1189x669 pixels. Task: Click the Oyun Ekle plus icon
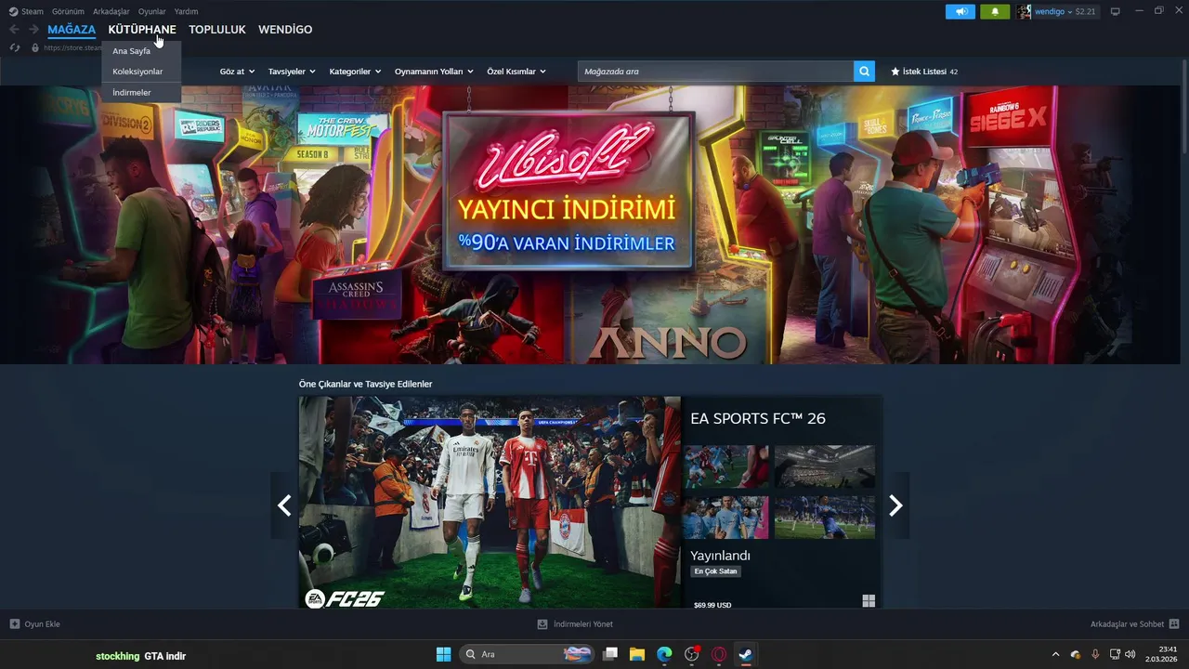coord(15,624)
